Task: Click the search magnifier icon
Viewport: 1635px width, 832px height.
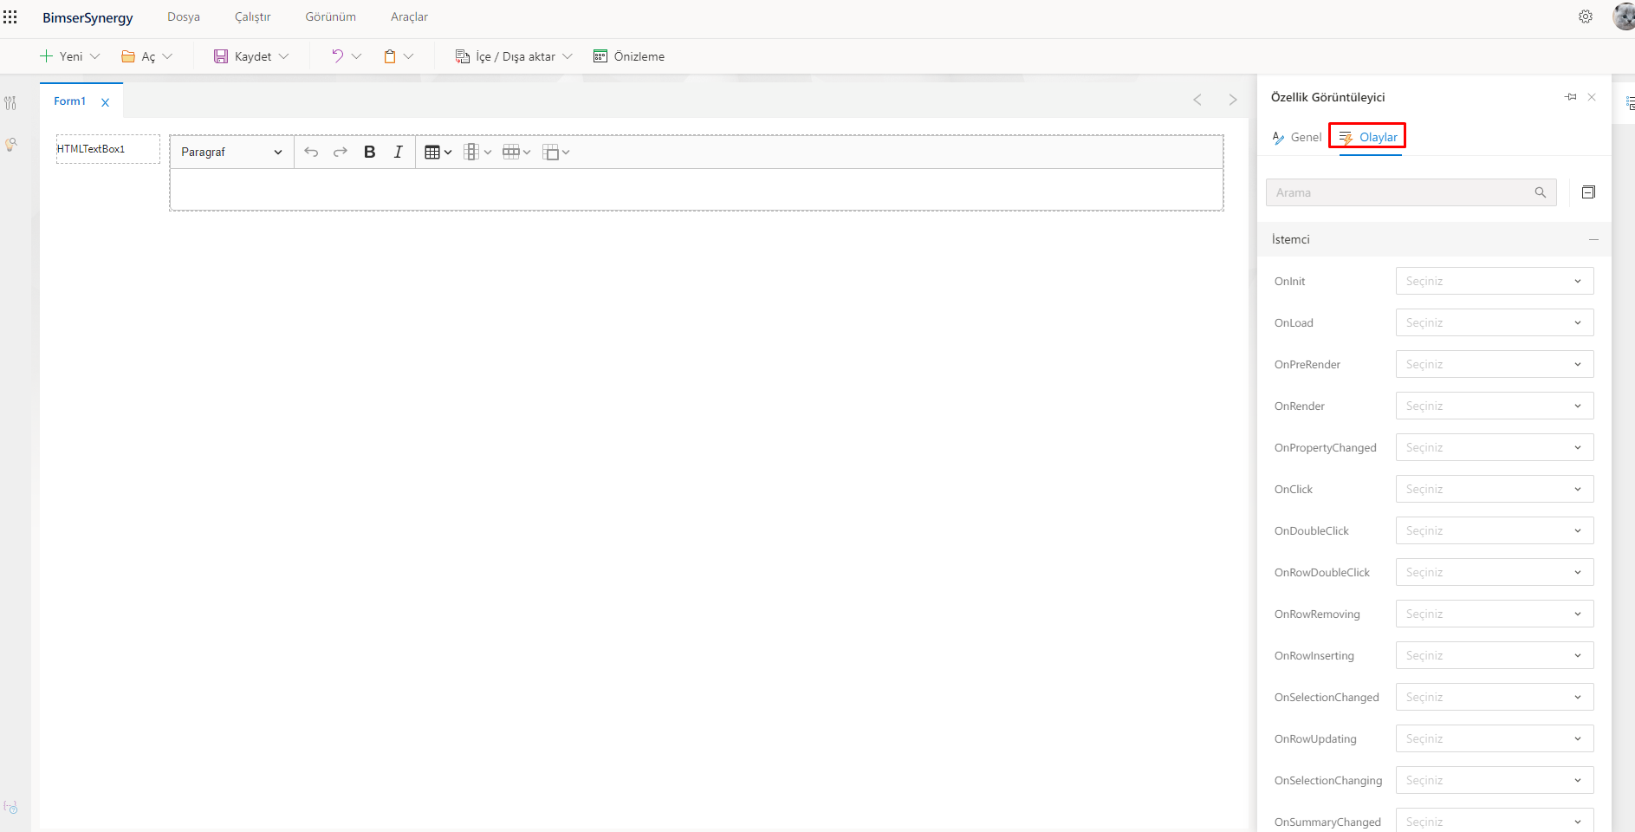Action: (1541, 192)
